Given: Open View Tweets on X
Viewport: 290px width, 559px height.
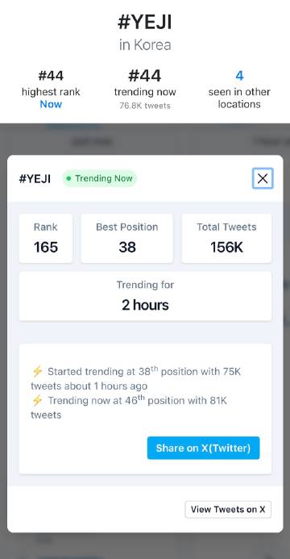Looking at the screenshot, I should (228, 509).
